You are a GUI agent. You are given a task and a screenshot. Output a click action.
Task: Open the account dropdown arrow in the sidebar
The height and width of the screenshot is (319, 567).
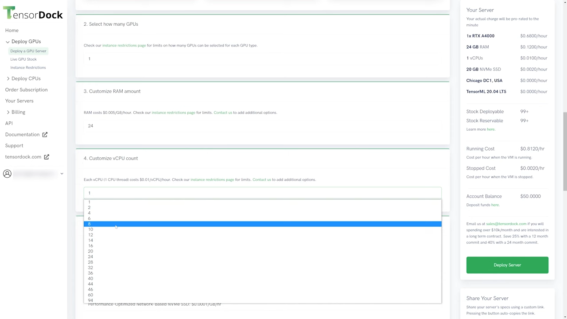coord(62,174)
